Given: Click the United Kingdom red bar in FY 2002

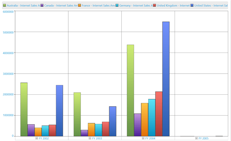Looking at the screenshot, I should 52,130.
